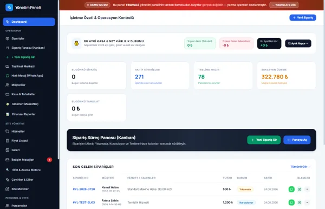
Task: Open the more-options dot for order #YL-TEST-BLK3
Action: pyautogui.click(x=307, y=203)
